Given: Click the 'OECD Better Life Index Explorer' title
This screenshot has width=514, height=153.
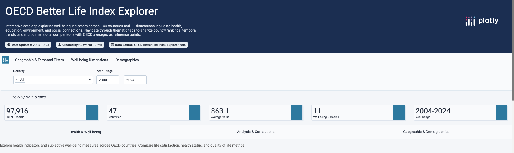Looking at the screenshot, I should [82, 11].
